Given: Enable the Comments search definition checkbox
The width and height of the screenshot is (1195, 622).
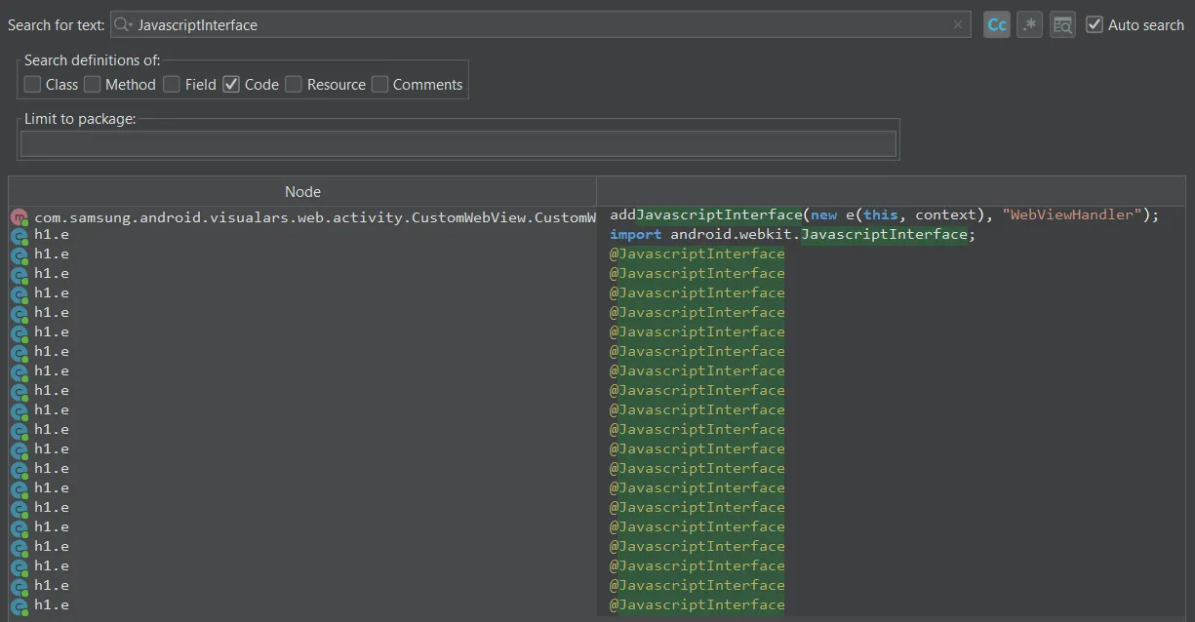Looking at the screenshot, I should (x=379, y=85).
